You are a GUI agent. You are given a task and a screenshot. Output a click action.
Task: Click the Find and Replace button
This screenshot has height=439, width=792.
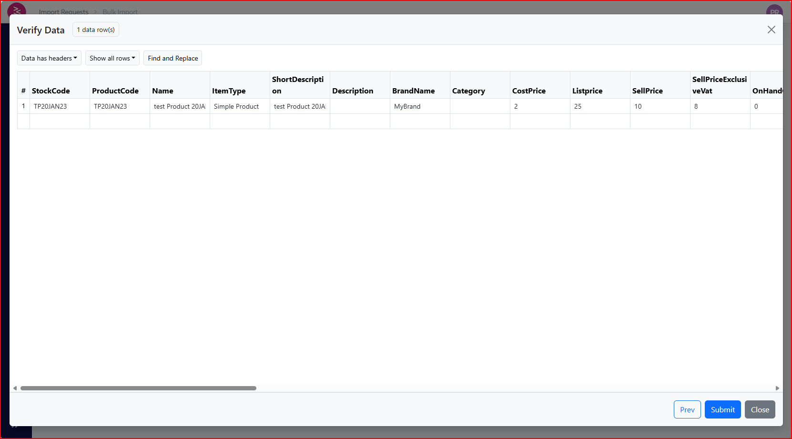(173, 58)
